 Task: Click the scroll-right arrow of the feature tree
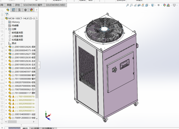pyautogui.click(x=34, y=122)
